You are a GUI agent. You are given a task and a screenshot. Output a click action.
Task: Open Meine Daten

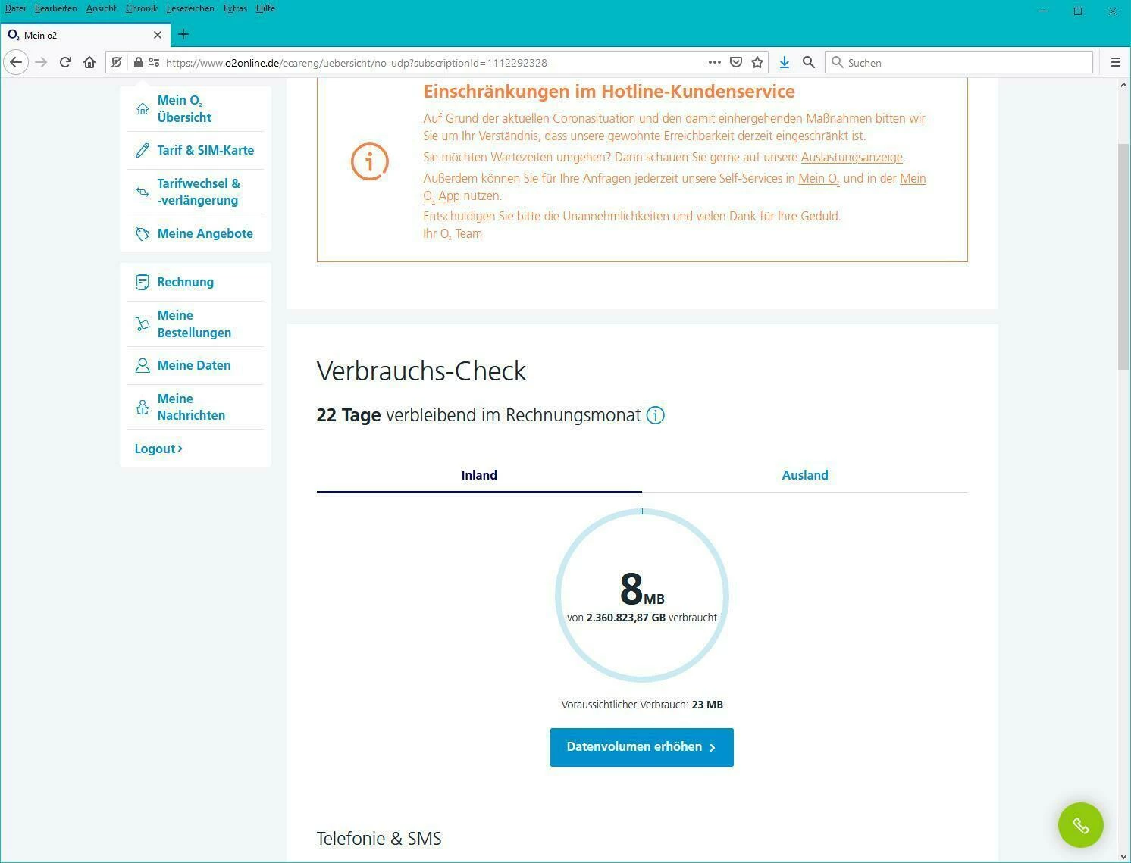[194, 365]
